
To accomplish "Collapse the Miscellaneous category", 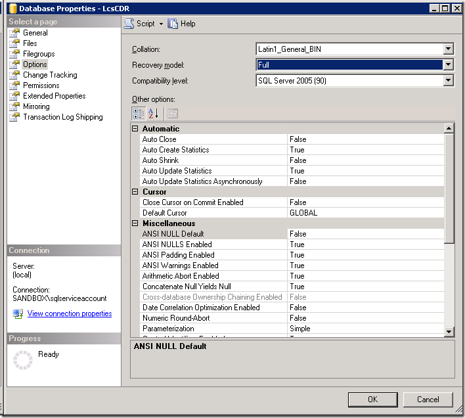I will tap(136, 223).
